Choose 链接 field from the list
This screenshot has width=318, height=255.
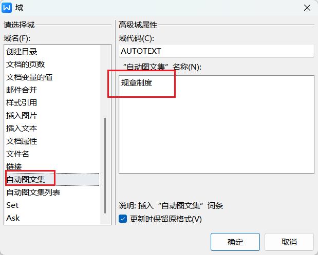pyautogui.click(x=14, y=167)
